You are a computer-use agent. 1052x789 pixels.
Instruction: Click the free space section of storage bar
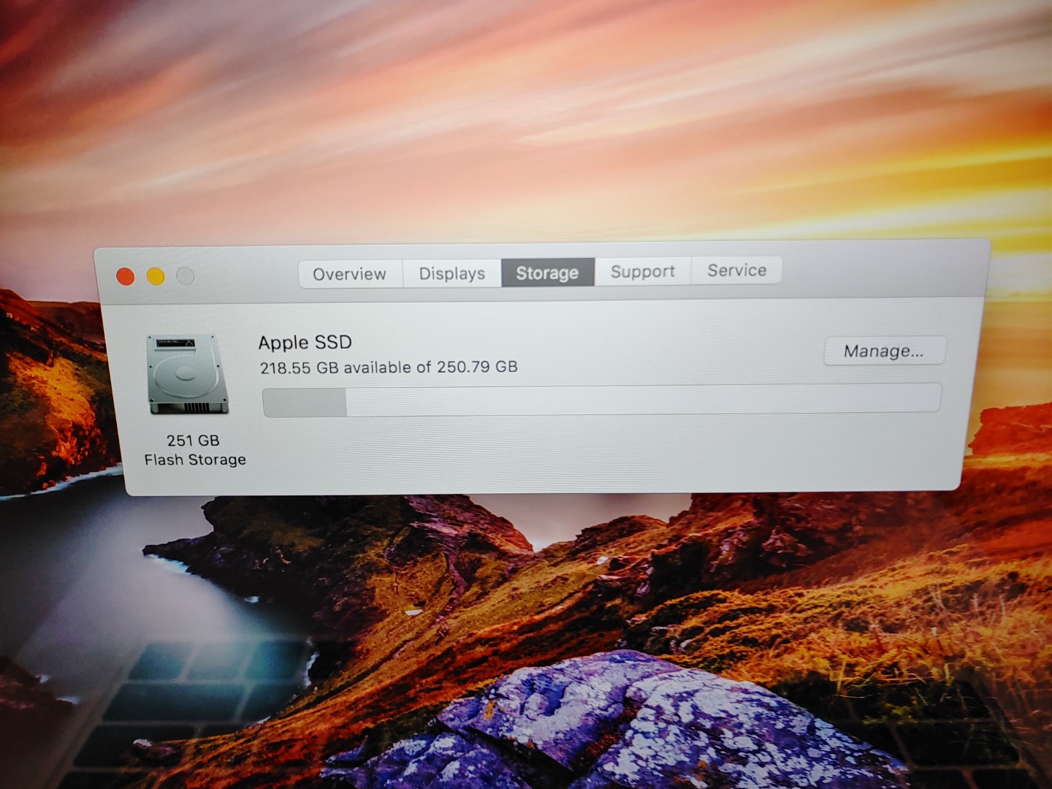click(643, 399)
